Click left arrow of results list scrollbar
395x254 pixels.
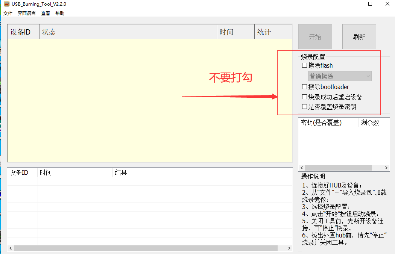(11, 248)
